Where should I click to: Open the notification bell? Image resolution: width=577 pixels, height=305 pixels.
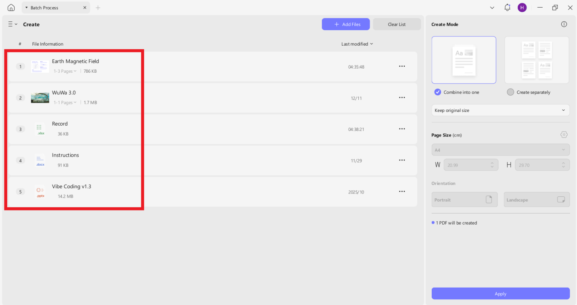(507, 8)
